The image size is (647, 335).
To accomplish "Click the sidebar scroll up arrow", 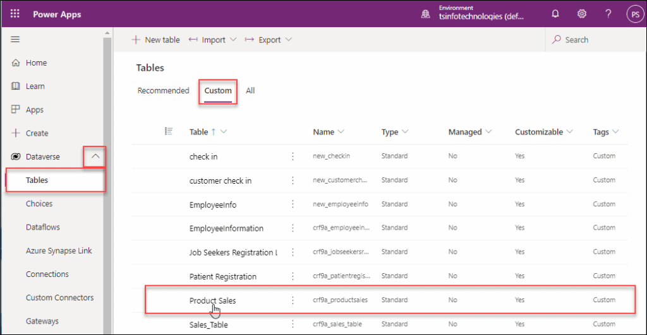I will pos(107,33).
